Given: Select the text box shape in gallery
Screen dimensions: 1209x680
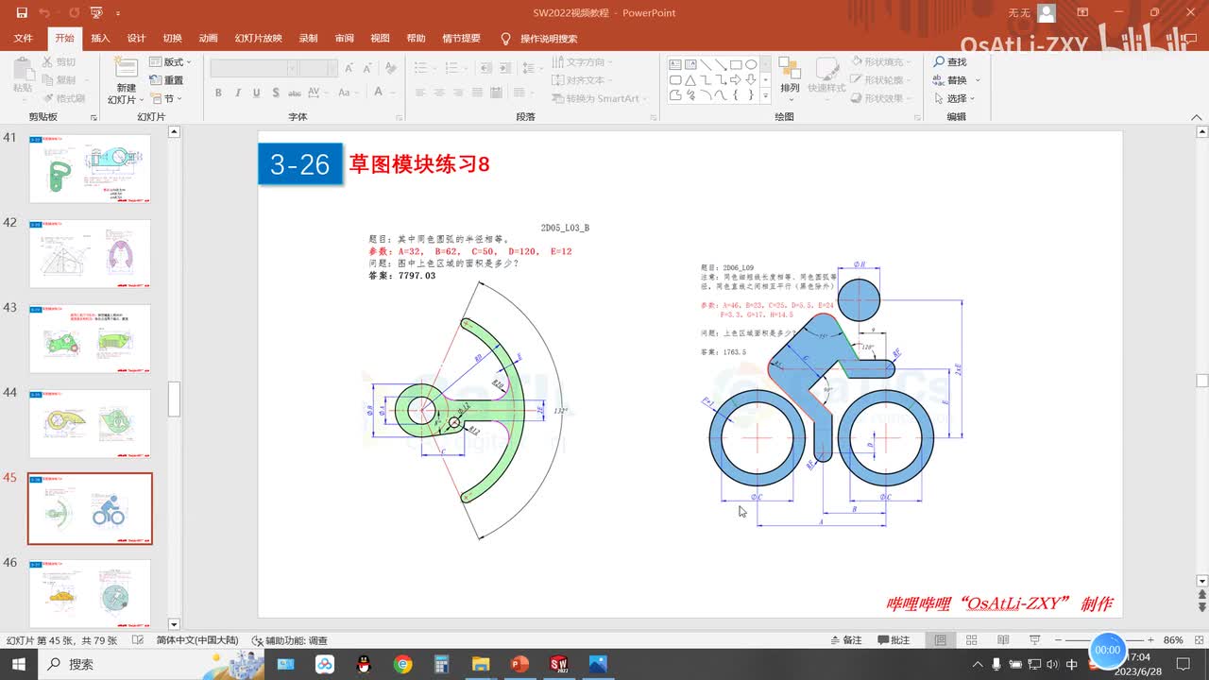Looking at the screenshot, I should [x=675, y=65].
